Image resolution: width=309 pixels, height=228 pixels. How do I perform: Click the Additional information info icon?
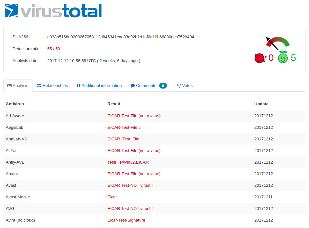point(78,85)
